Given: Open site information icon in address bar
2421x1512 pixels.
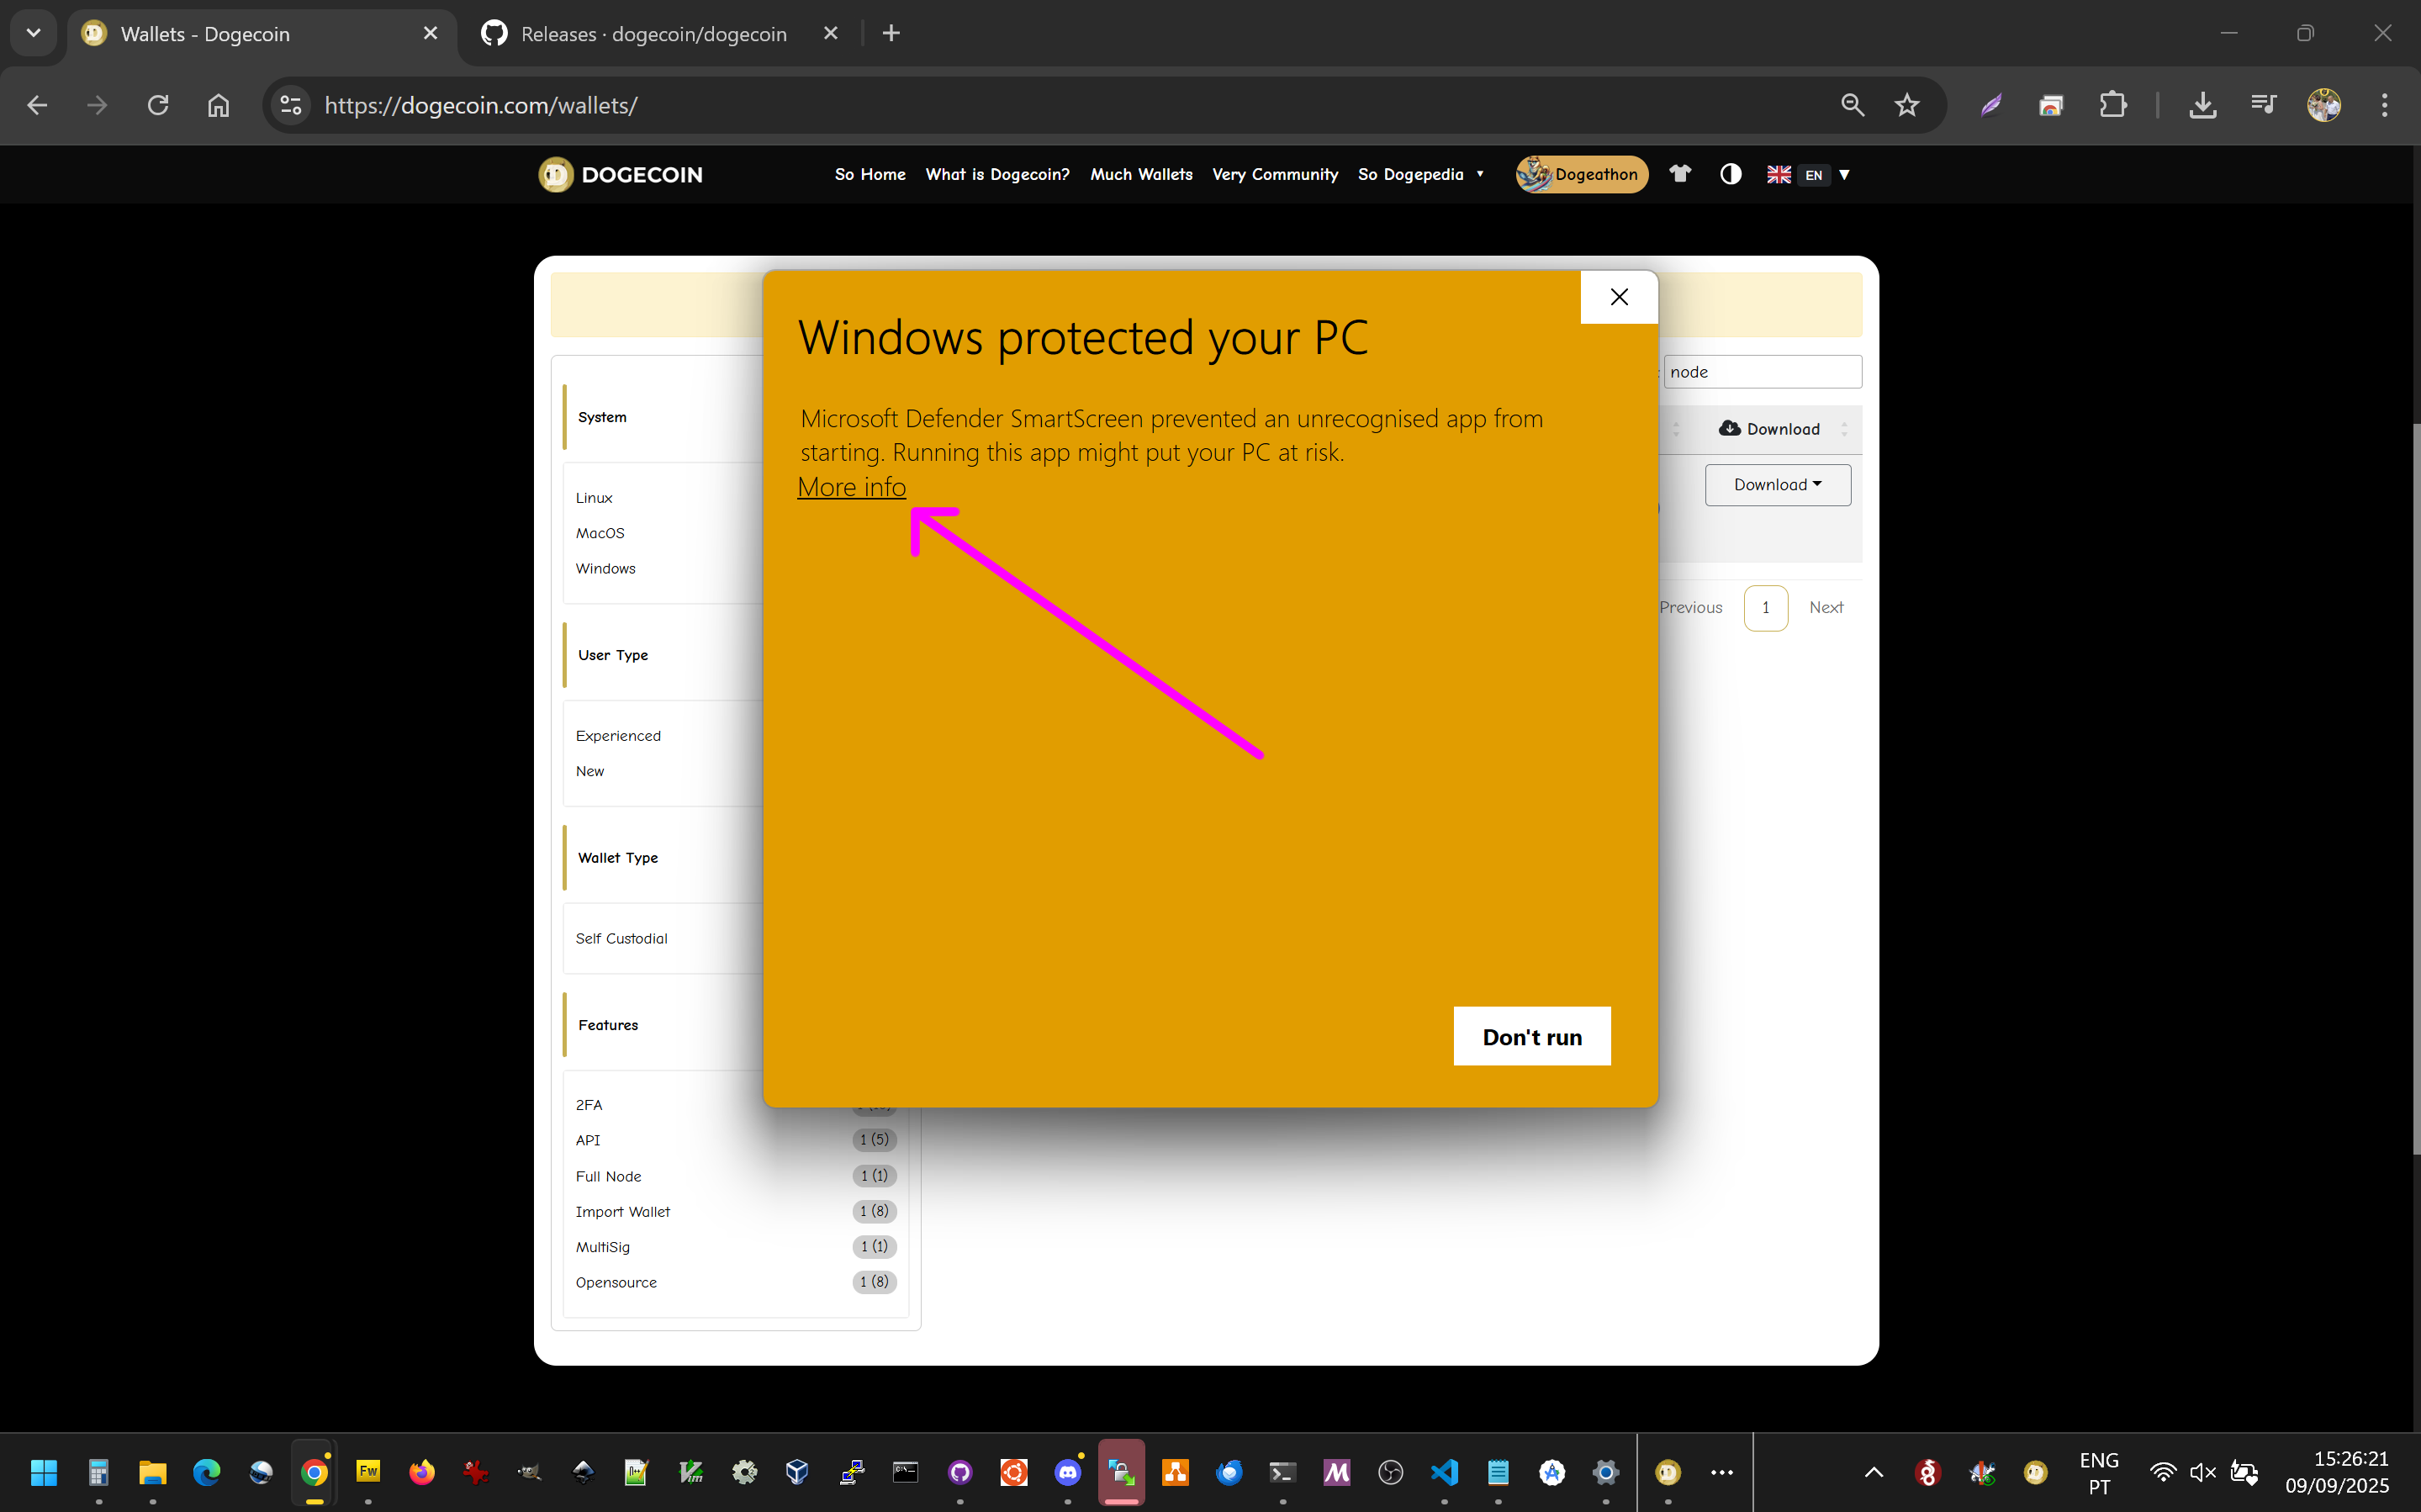Looking at the screenshot, I should [x=291, y=105].
